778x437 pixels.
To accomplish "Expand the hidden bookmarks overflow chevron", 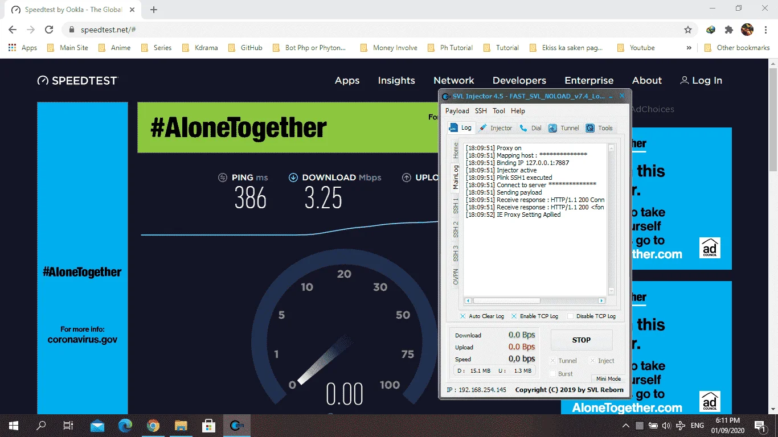I will click(x=689, y=48).
